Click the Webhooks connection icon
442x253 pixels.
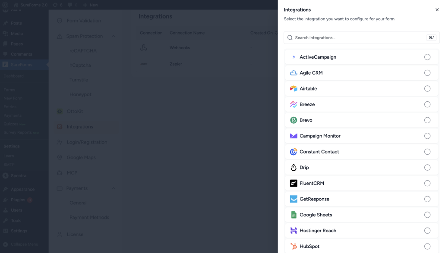143,47
